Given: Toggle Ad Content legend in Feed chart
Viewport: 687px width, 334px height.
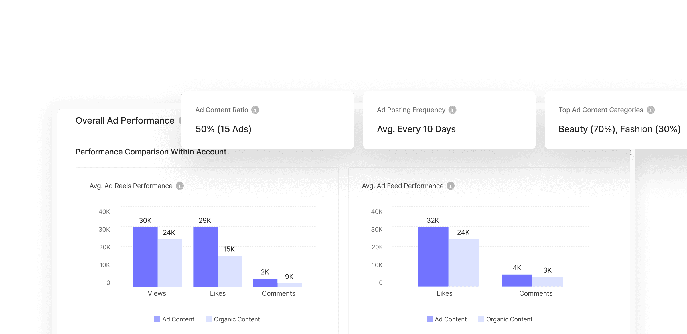Looking at the screenshot, I should 450,319.
